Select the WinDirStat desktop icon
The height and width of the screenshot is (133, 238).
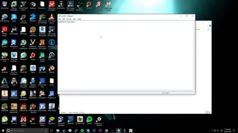4,108
